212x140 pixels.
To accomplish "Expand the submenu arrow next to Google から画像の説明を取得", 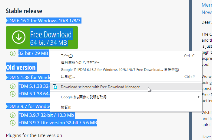I will pos(199,97).
